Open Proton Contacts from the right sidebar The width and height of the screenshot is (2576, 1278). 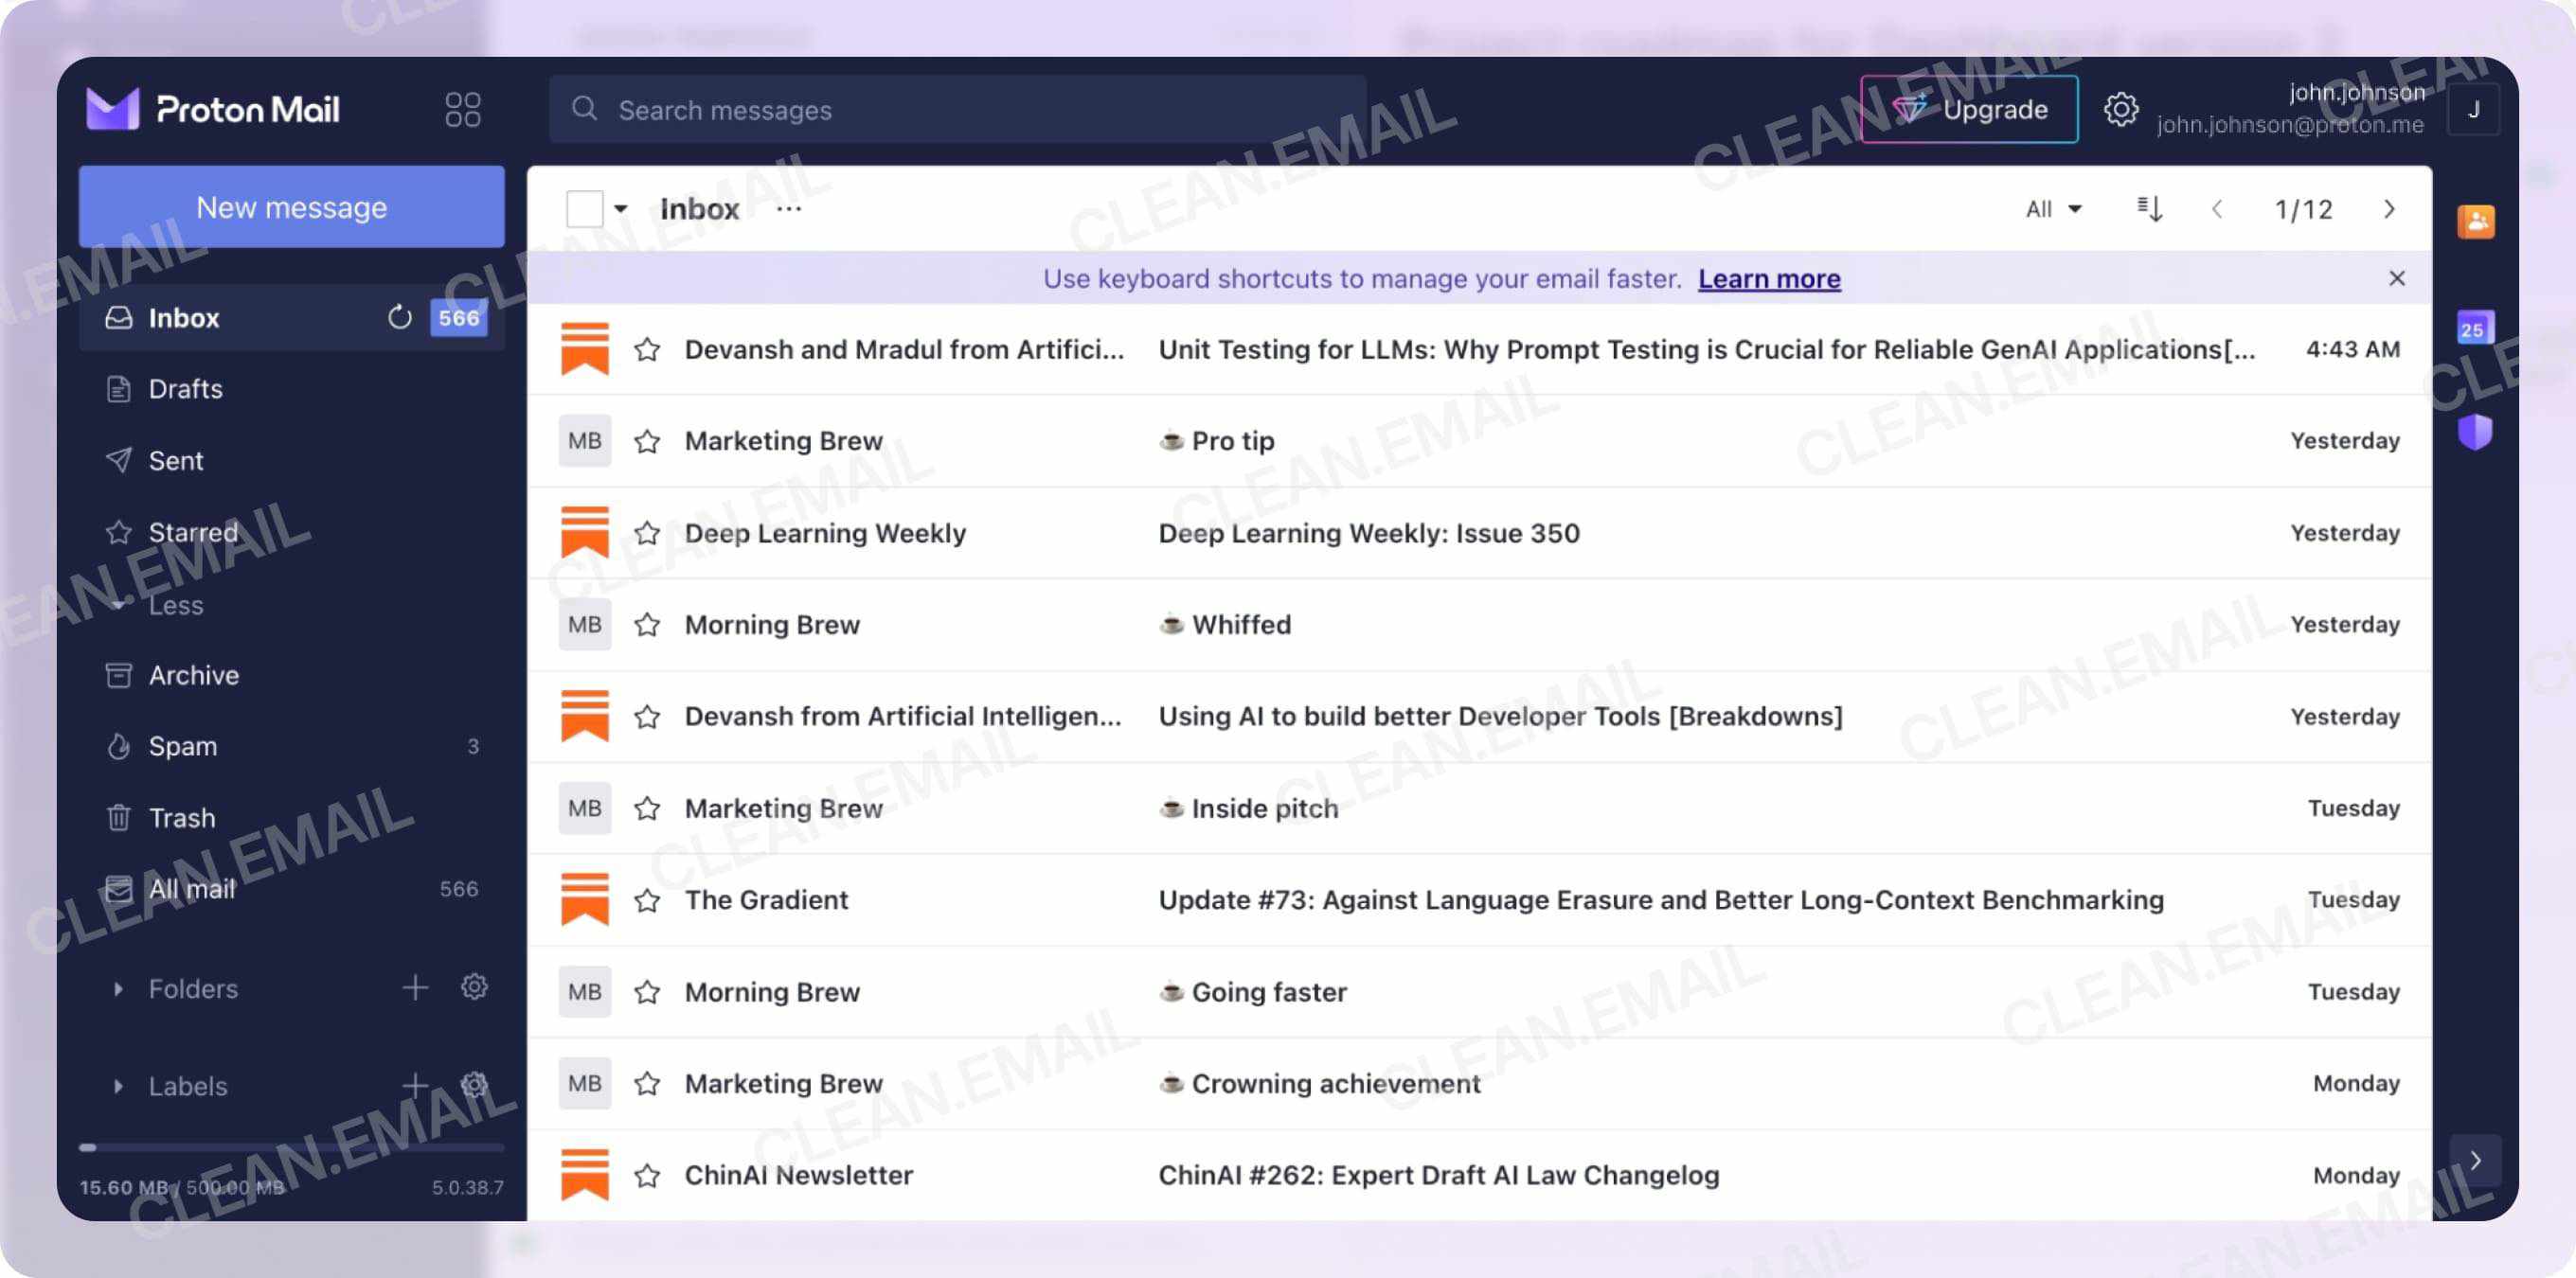tap(2476, 222)
